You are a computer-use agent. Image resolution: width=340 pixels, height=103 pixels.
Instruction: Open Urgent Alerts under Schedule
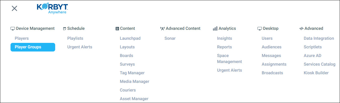80,47
